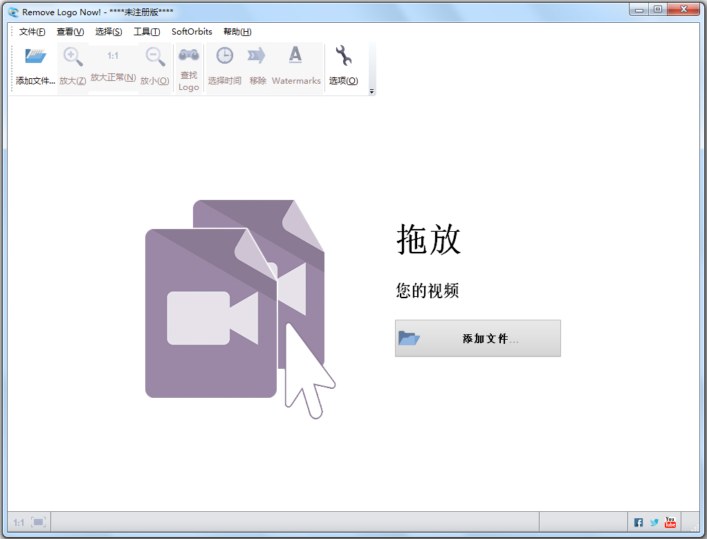Viewport: 707px width, 539px height.
Task: Click the Facebook icon in status bar
Action: [639, 522]
